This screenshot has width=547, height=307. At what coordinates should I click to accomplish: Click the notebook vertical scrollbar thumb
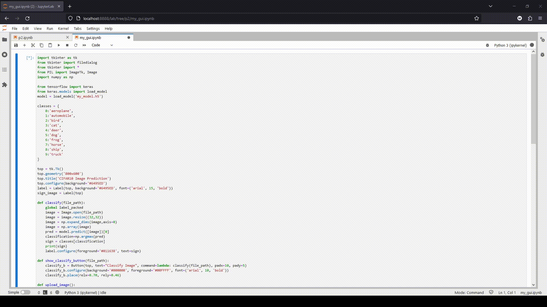pyautogui.click(x=533, y=99)
